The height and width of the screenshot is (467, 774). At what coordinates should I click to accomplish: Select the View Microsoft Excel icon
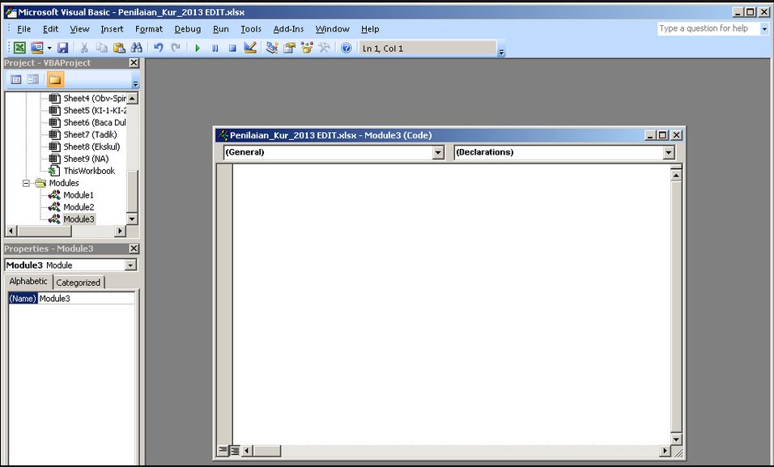click(x=19, y=47)
